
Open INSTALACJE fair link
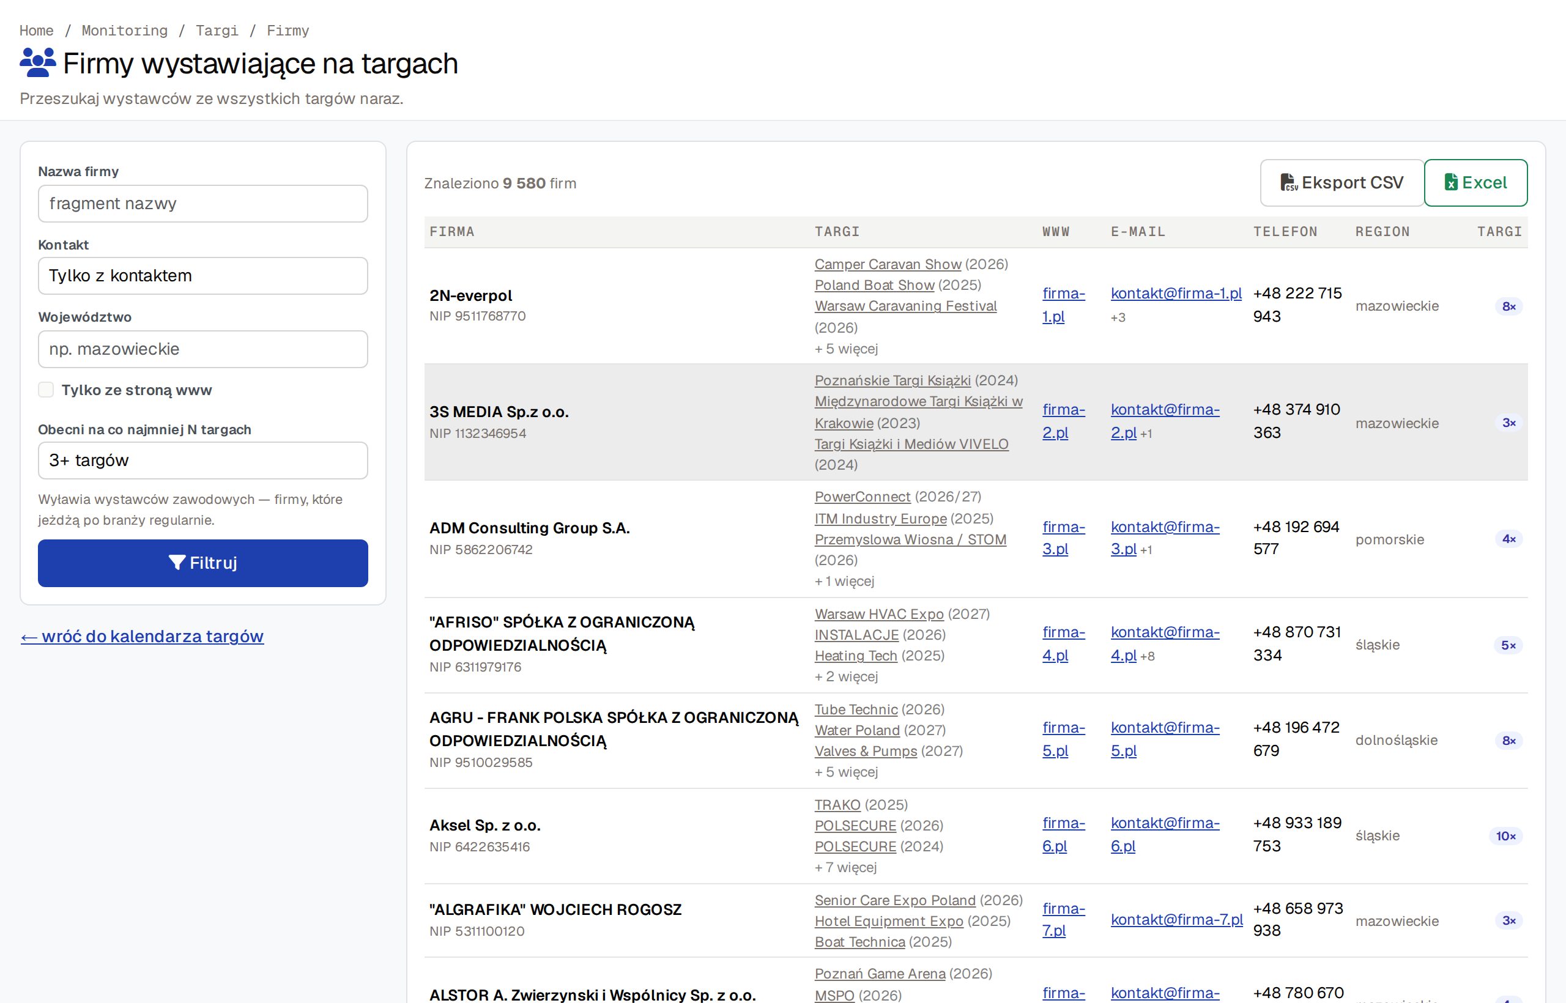pos(856,635)
